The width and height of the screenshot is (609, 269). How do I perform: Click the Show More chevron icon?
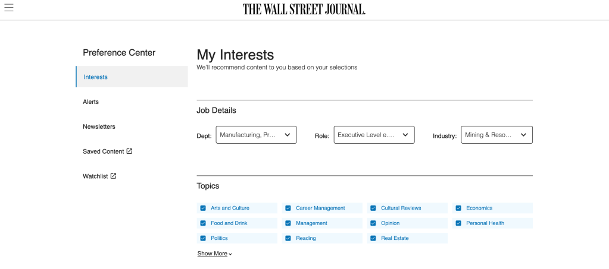click(230, 254)
